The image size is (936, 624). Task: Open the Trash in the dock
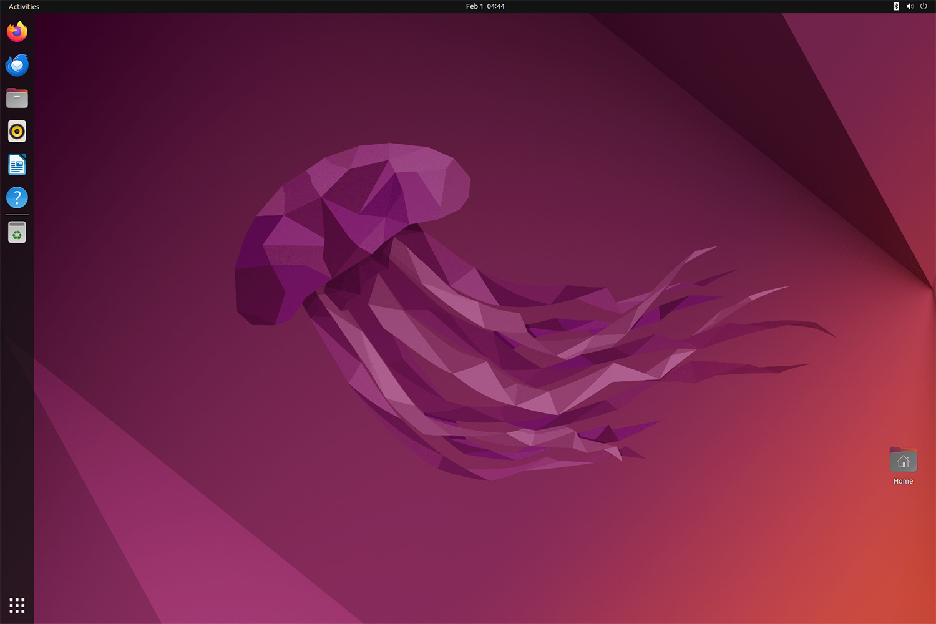[17, 232]
